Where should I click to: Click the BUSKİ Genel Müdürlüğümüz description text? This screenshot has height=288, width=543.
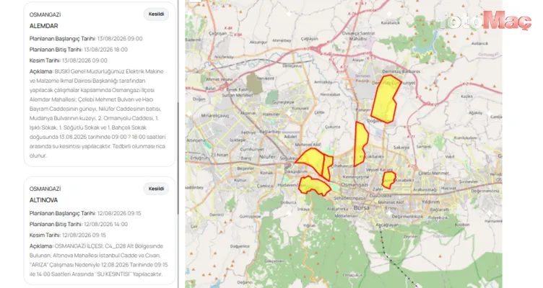point(97,113)
